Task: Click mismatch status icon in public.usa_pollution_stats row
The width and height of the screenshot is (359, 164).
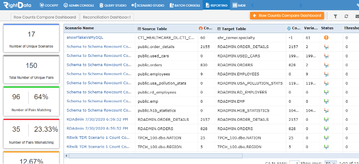Action: pyautogui.click(x=326, y=83)
